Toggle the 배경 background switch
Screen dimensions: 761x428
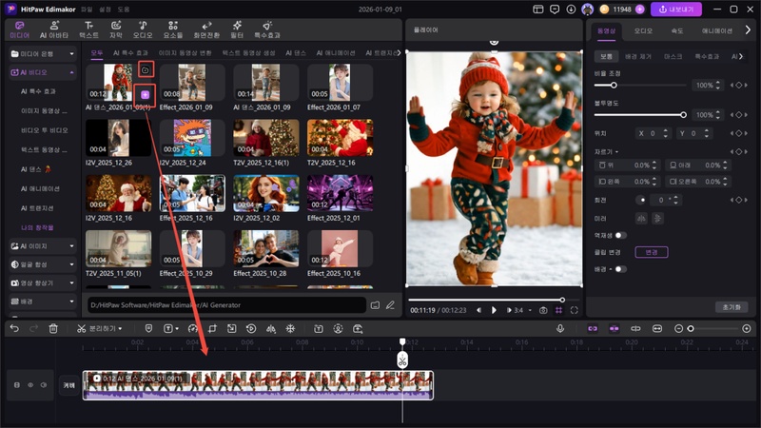[x=620, y=269]
